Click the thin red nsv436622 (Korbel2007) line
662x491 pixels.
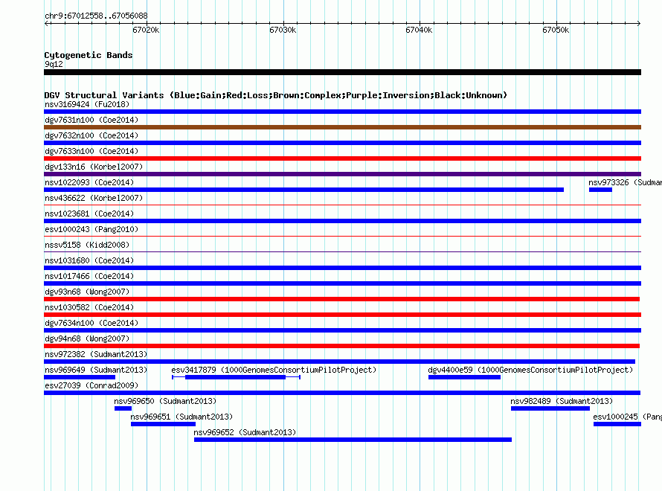(342, 205)
